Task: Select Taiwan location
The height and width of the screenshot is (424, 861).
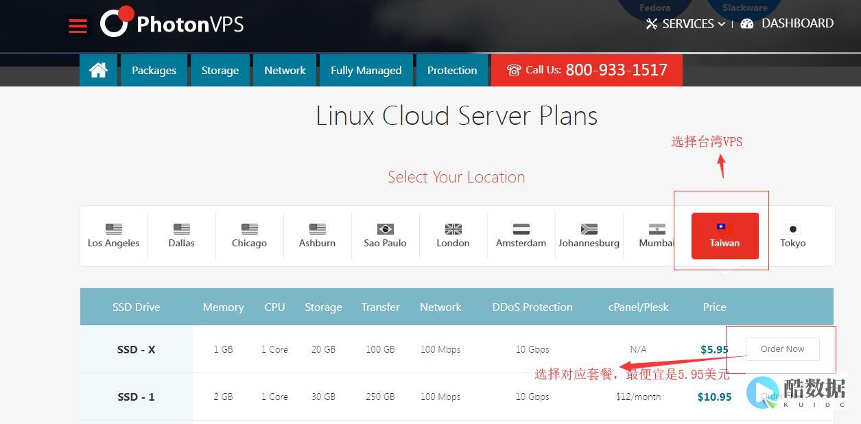Action: (x=725, y=236)
